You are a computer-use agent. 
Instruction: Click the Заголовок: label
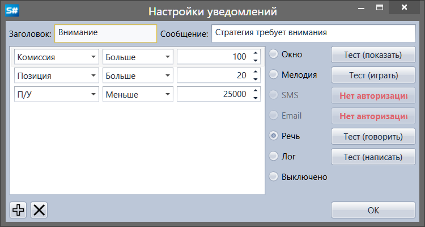(x=31, y=34)
